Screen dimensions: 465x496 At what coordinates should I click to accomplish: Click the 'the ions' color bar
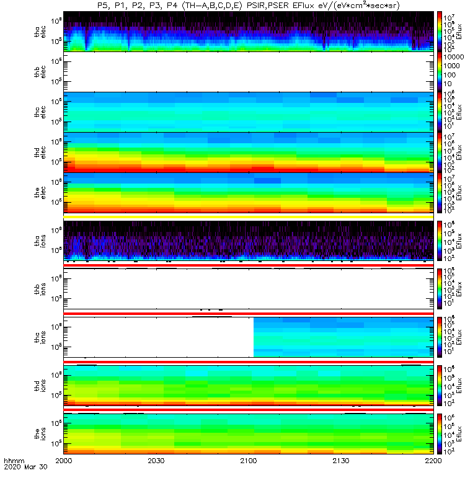(440, 433)
